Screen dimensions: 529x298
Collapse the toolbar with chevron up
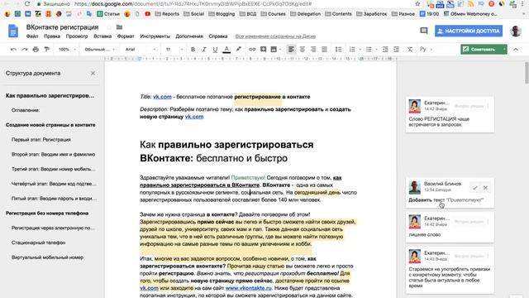[x=516, y=50]
